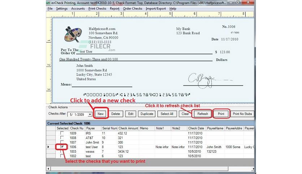Screen dimensions: 302x174
Task: Click the horizontal scrollbar thumb in the check list
Action: pos(139,169)
